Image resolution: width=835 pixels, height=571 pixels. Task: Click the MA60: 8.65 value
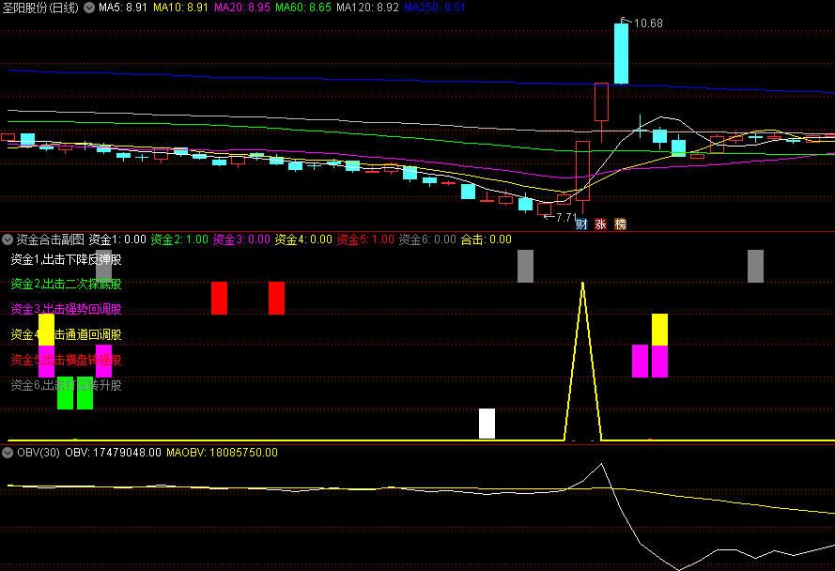pyautogui.click(x=303, y=8)
